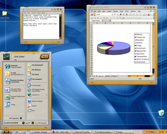Screen dimensions: 167x134
Task: Open Excel Tools menu
Action: pyautogui.click(x=121, y=11)
